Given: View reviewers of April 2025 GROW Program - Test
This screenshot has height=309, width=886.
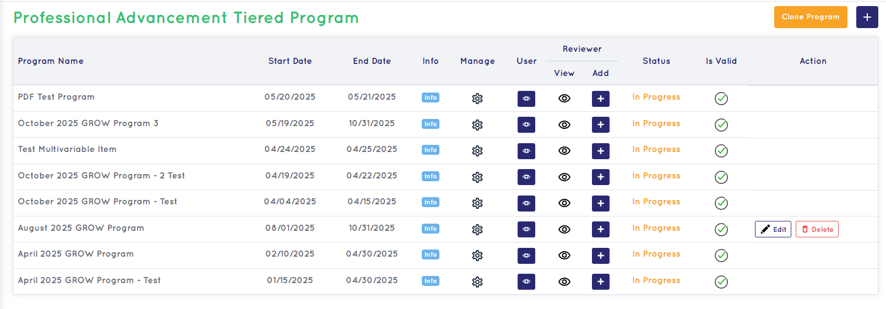Looking at the screenshot, I should (x=564, y=282).
